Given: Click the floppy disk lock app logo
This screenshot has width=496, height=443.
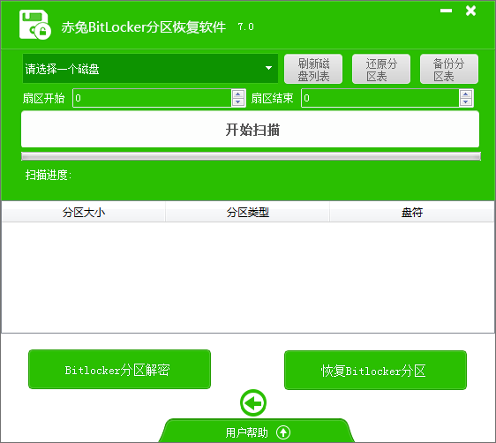Looking at the screenshot, I should pos(34,25).
